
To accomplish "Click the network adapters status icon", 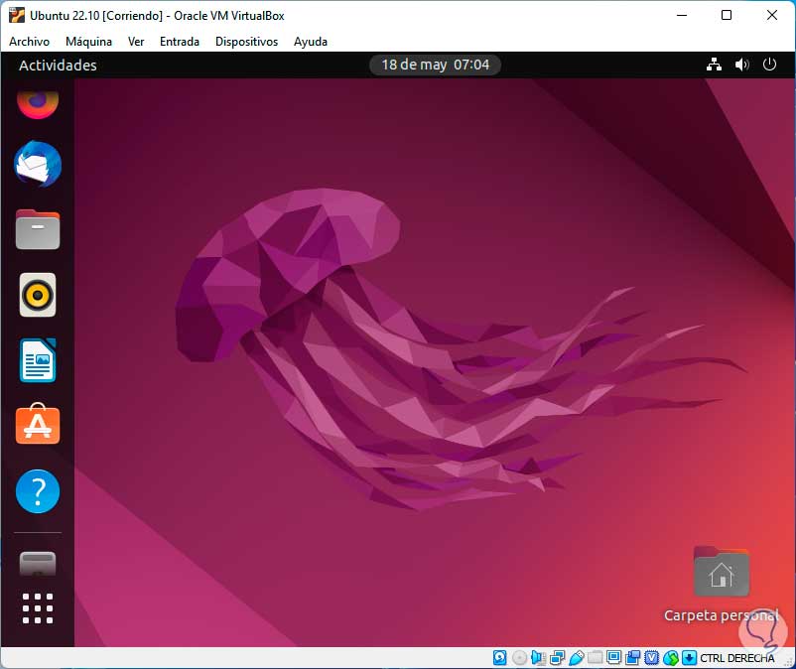I will click(557, 658).
